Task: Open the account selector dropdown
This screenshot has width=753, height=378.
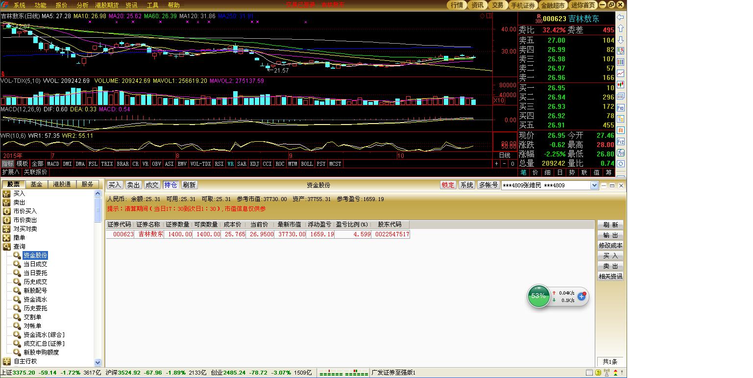Action: coord(594,185)
